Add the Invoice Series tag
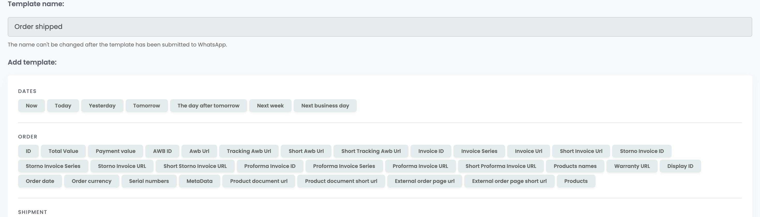Viewport: 760px width, 217px height. click(x=479, y=151)
